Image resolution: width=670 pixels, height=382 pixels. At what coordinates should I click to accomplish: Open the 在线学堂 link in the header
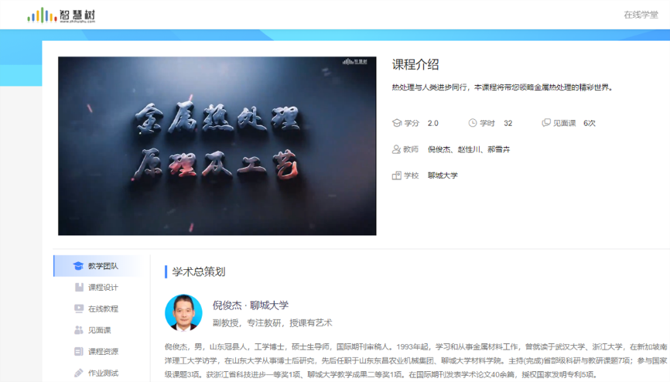point(641,15)
